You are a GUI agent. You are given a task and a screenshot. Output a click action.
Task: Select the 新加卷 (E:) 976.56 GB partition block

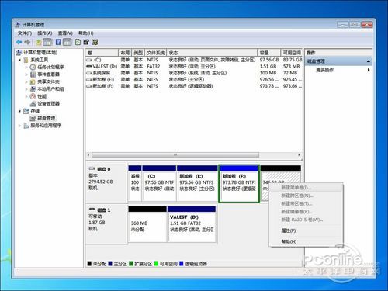(197, 183)
